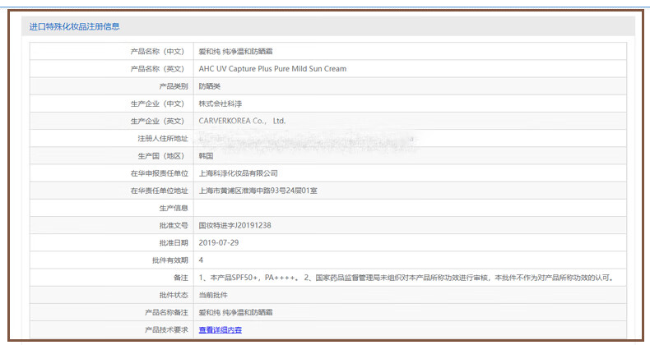
Task: Click the 生产国（地区） label
Action: click(160, 155)
